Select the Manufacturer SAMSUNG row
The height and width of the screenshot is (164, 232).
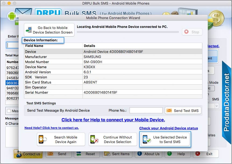pos(113,57)
